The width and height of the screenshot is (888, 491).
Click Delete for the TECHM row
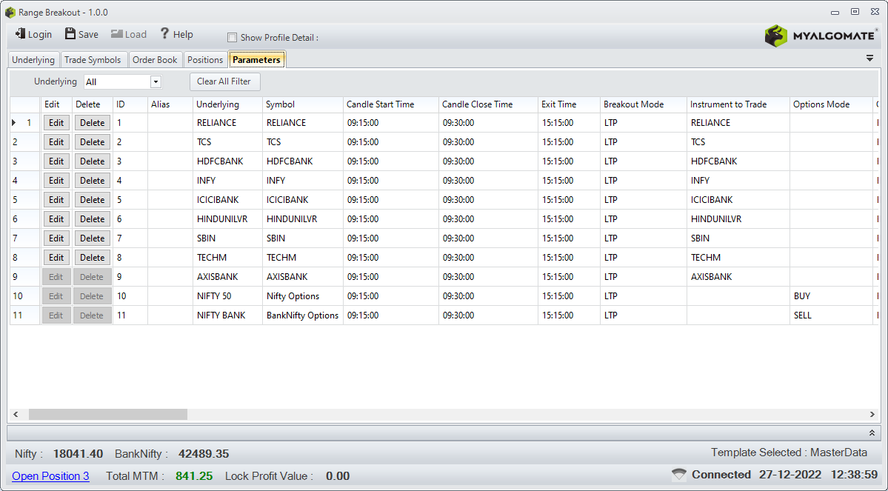pyautogui.click(x=93, y=258)
